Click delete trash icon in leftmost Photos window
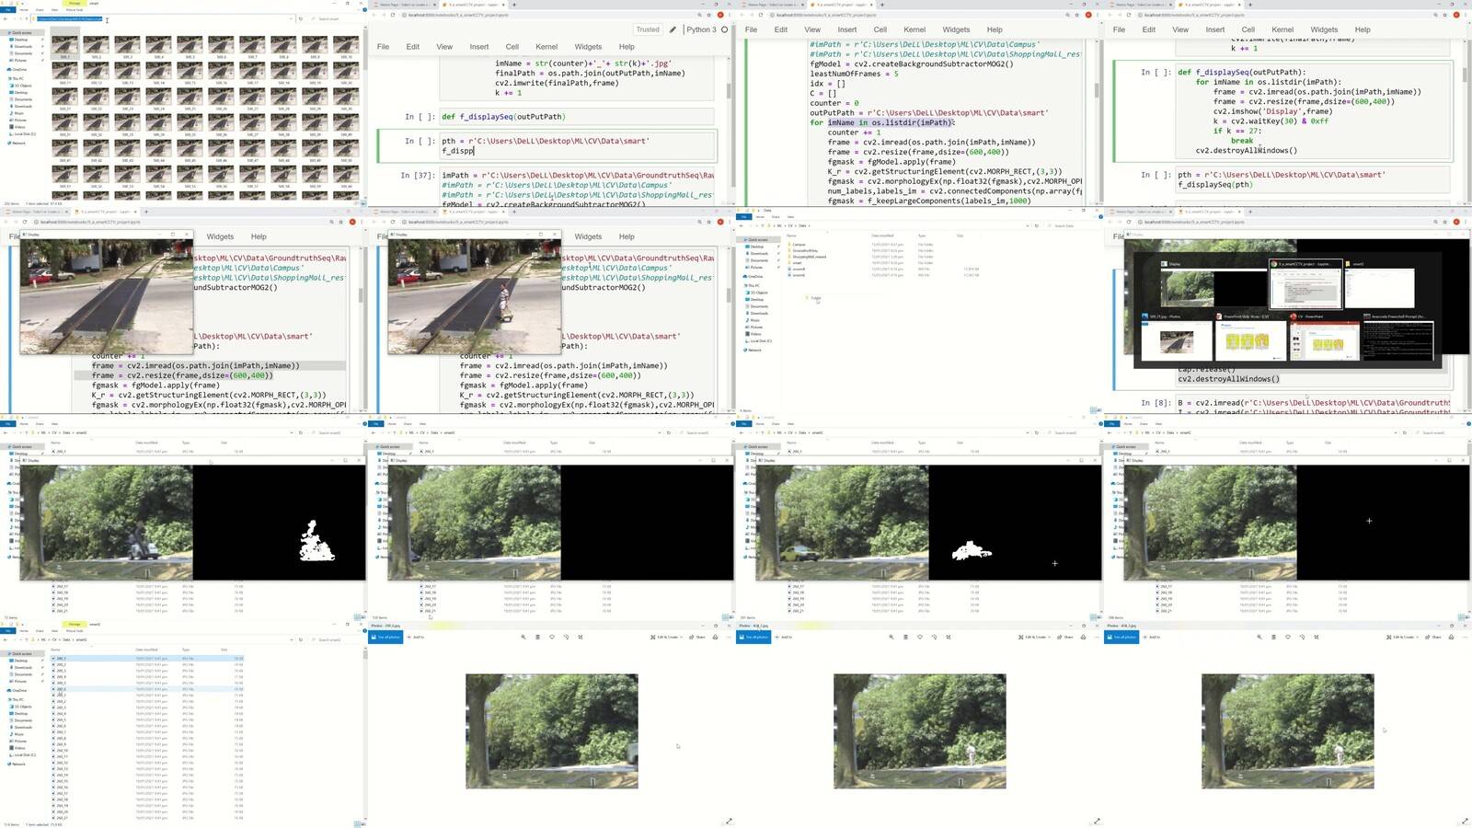The image size is (1472, 828). coord(537,637)
